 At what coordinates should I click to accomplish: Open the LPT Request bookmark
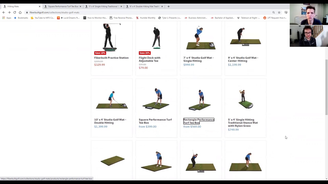tap(275, 18)
